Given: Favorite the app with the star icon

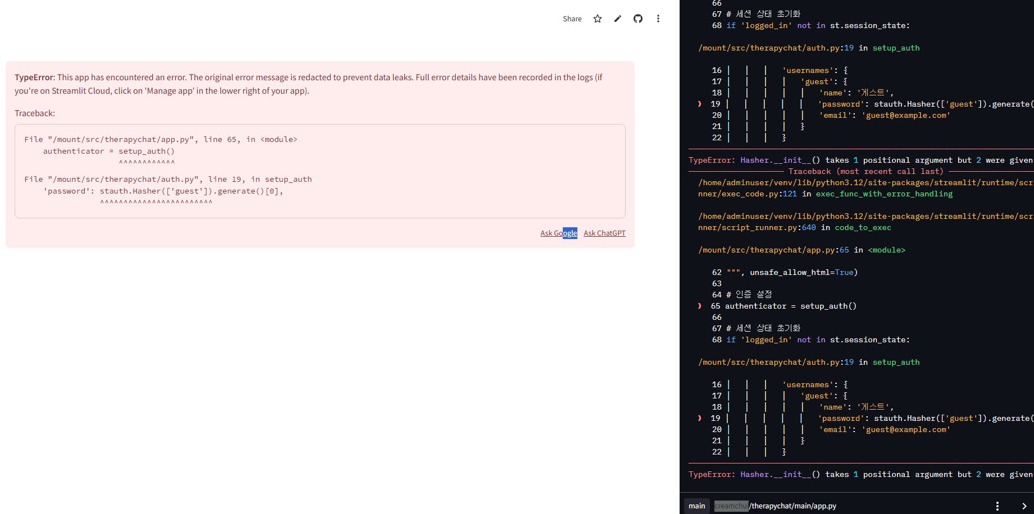Looking at the screenshot, I should pyautogui.click(x=598, y=19).
